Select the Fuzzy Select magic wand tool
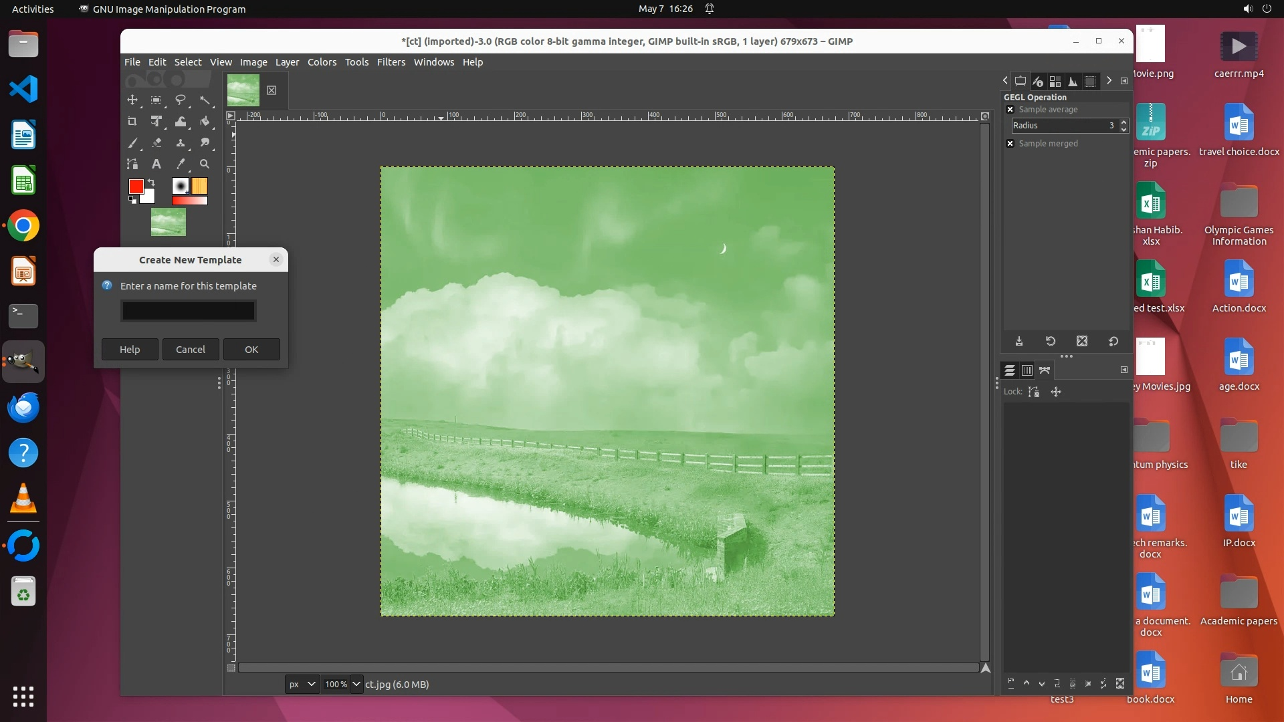The width and height of the screenshot is (1284, 722). pyautogui.click(x=205, y=100)
